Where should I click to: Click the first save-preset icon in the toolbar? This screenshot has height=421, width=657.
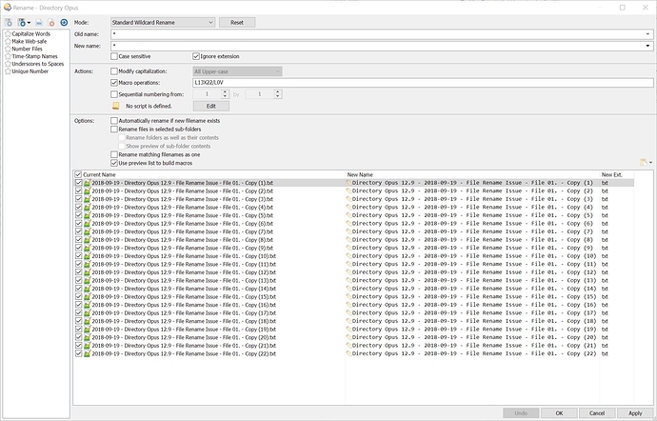click(9, 23)
